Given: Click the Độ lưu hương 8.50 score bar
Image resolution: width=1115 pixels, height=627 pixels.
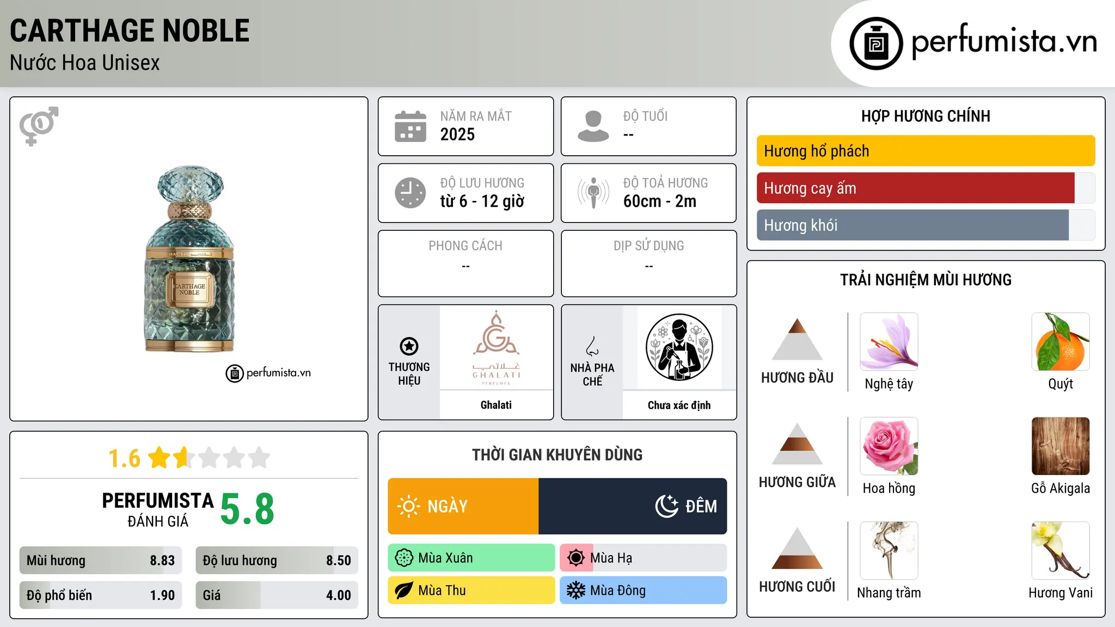Looking at the screenshot, I should [x=277, y=560].
